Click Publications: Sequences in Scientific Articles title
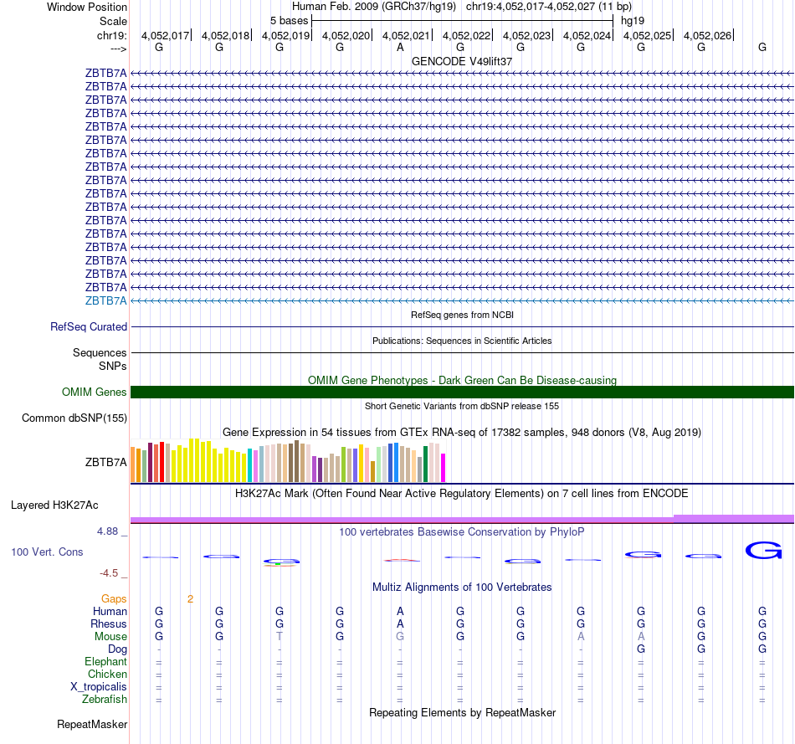 (x=462, y=341)
